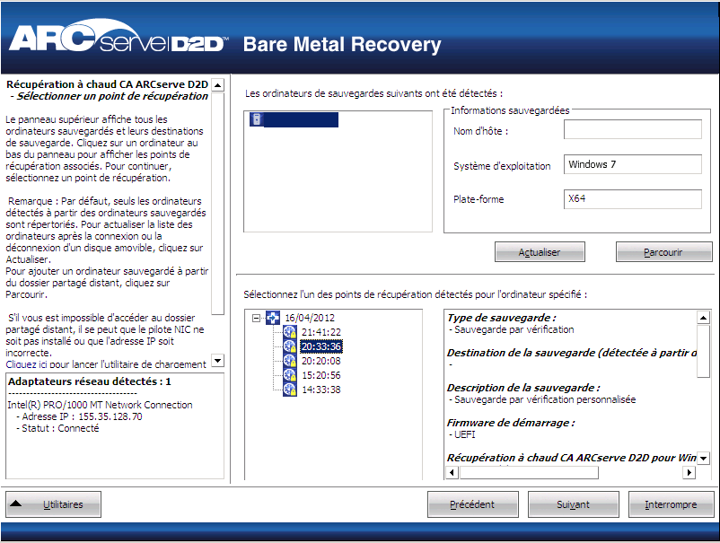
Task: Click the up arrow icon on the Utilitaires button
Action: 16,504
